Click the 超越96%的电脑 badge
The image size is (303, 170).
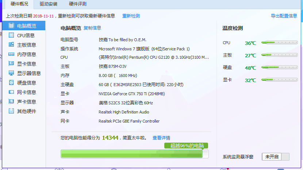coord(186,146)
